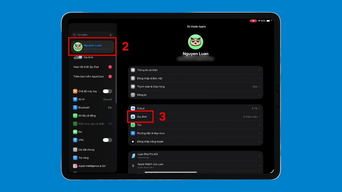This screenshot has width=342, height=192.
Task: Click chevron beside 6 TB on iCloud row
Action: point(259,108)
